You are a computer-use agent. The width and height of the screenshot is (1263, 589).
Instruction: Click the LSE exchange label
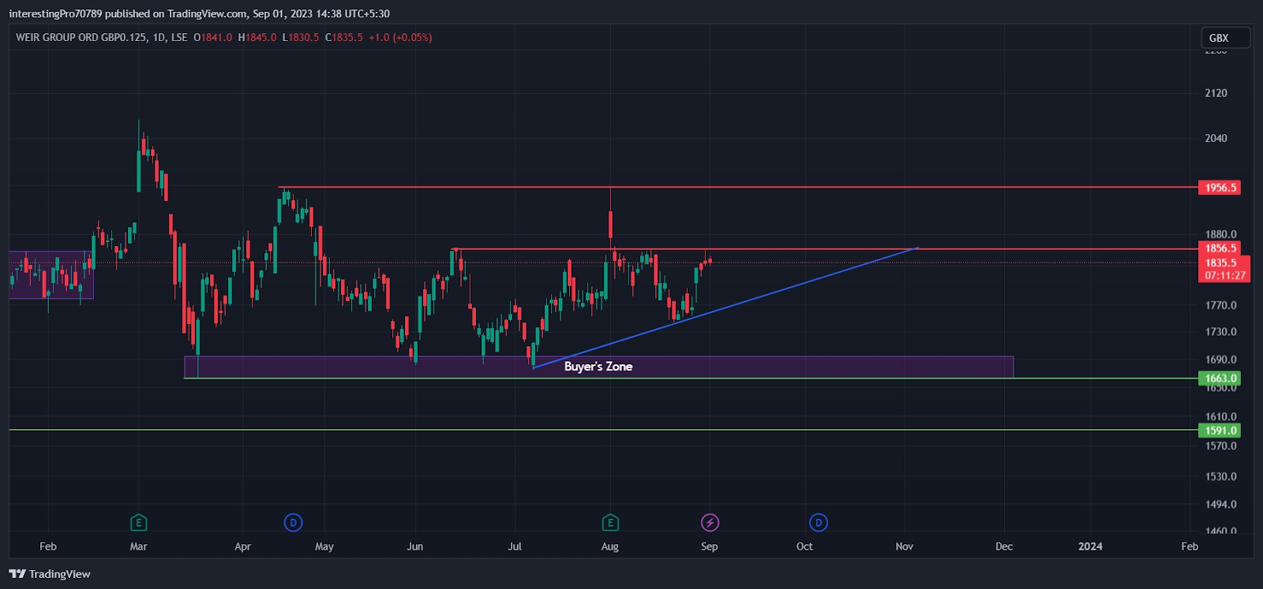click(x=179, y=37)
